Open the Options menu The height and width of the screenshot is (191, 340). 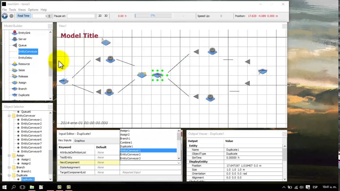click(x=33, y=10)
